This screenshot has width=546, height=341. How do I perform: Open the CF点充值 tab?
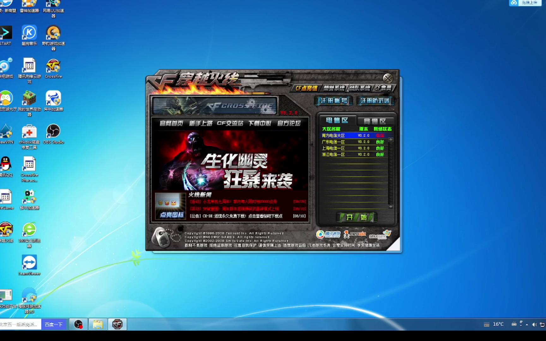pos(306,88)
